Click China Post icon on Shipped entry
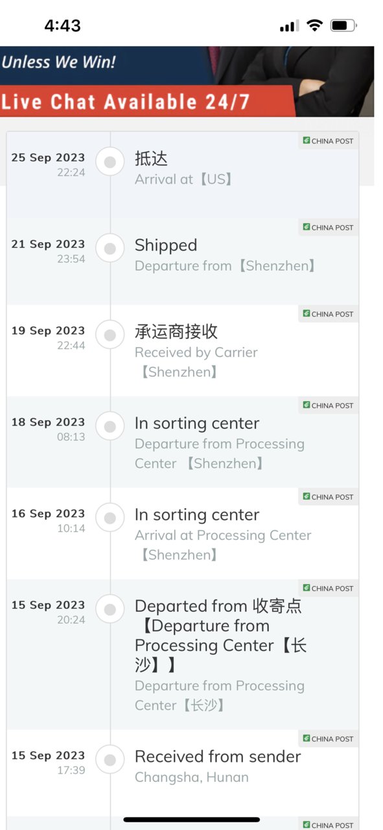 pos(307,227)
